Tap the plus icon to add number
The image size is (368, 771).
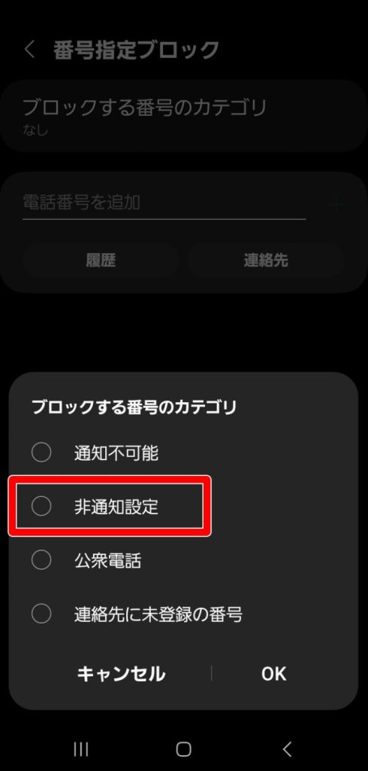(337, 204)
